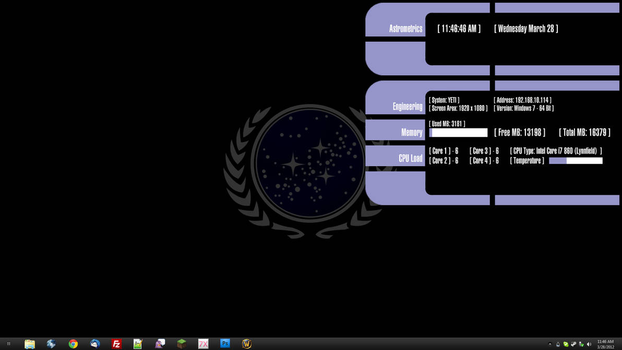Open Windows Explorer from the taskbar
The image size is (622, 350).
tap(30, 344)
